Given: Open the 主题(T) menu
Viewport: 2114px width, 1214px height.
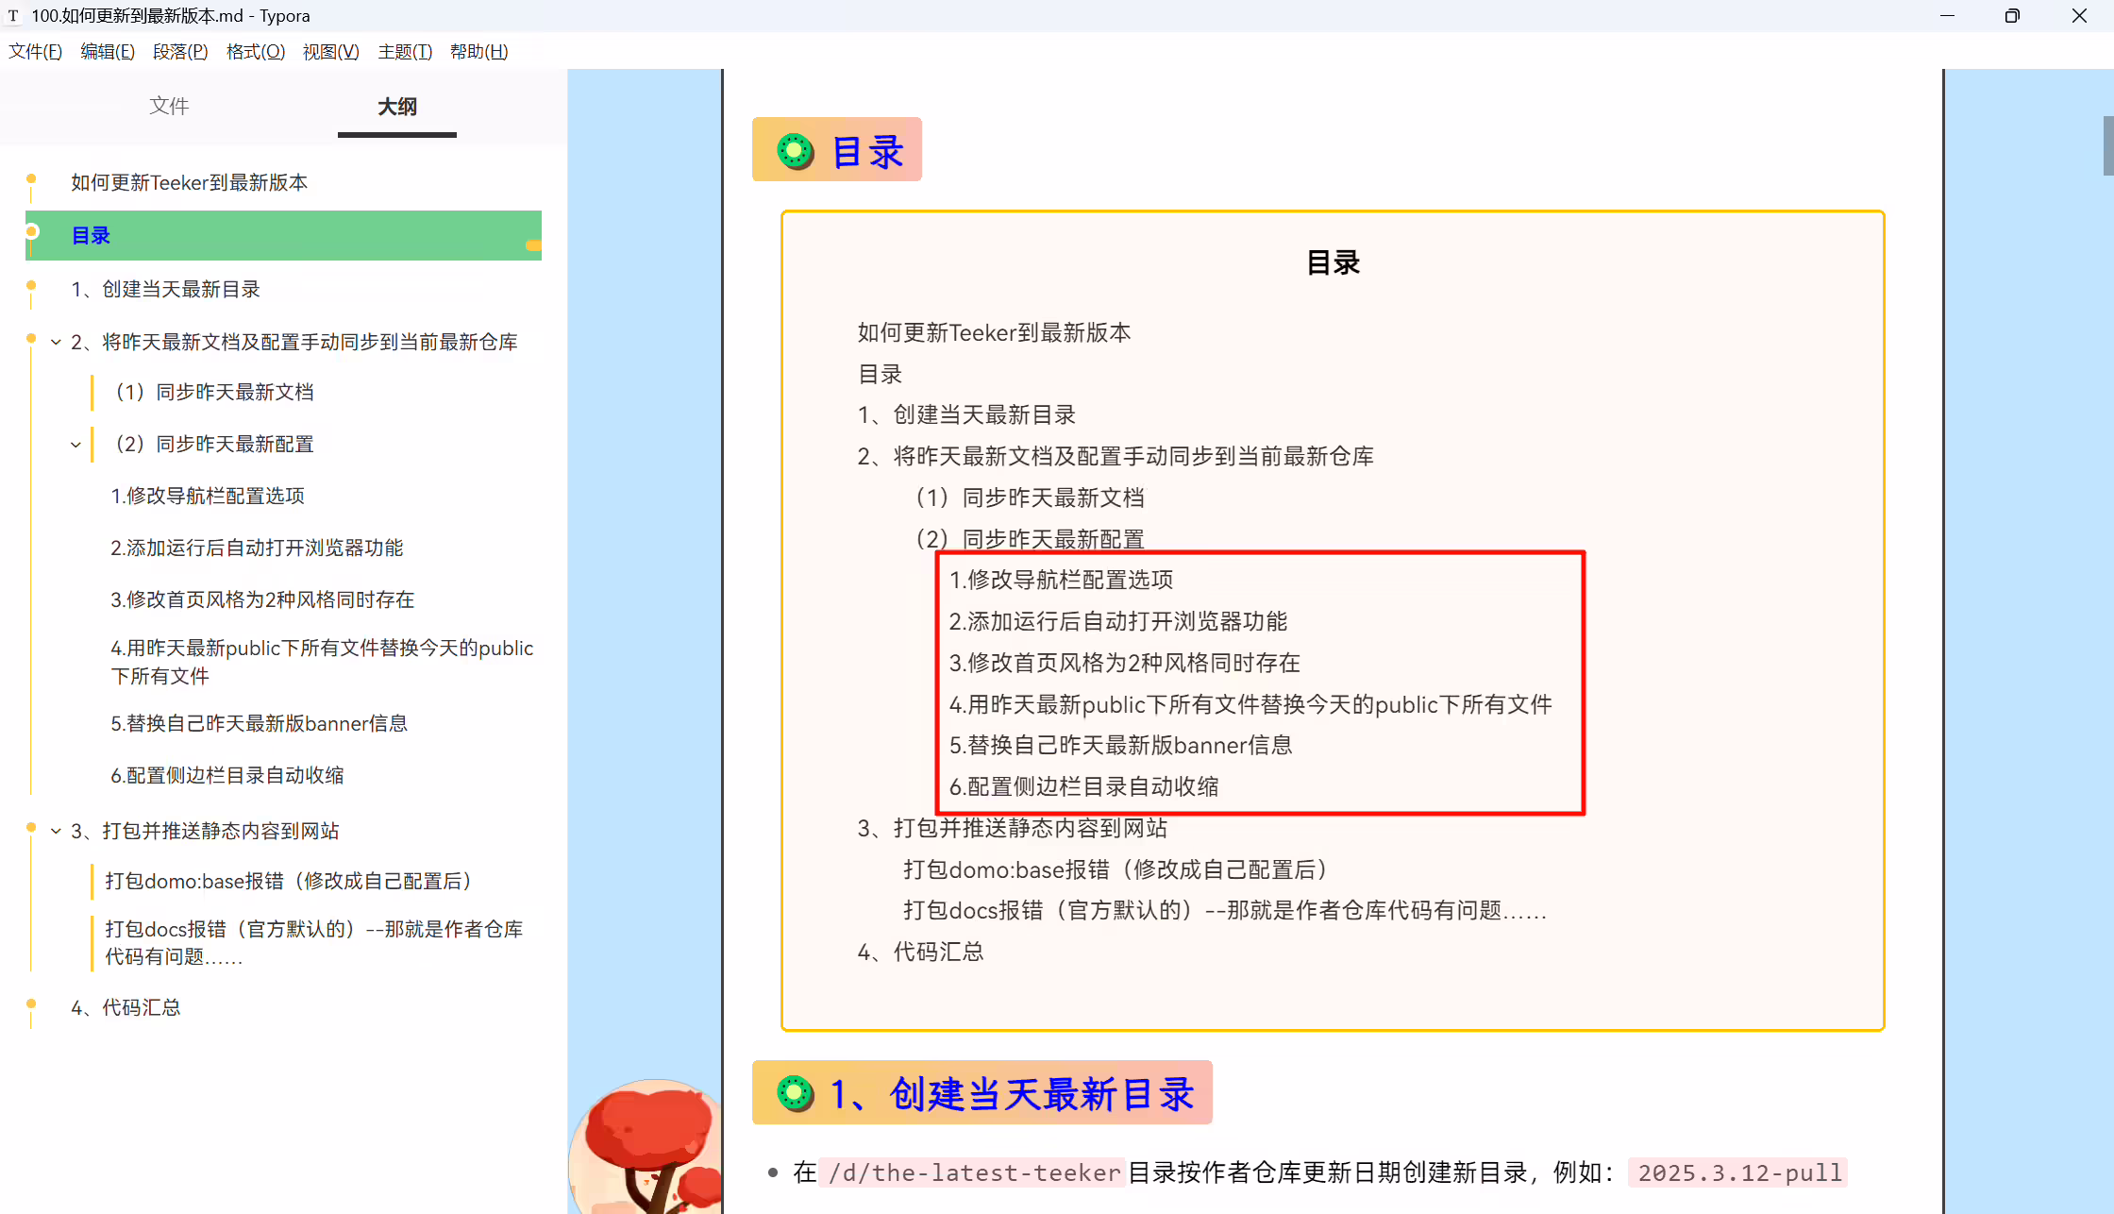Looking at the screenshot, I should tap(405, 51).
